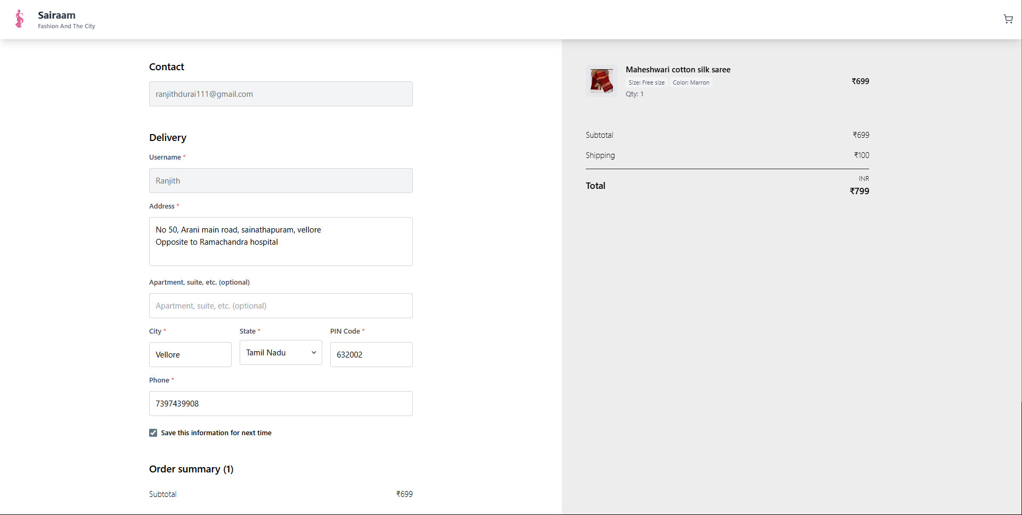Click the Color: Marron tag

point(691,82)
